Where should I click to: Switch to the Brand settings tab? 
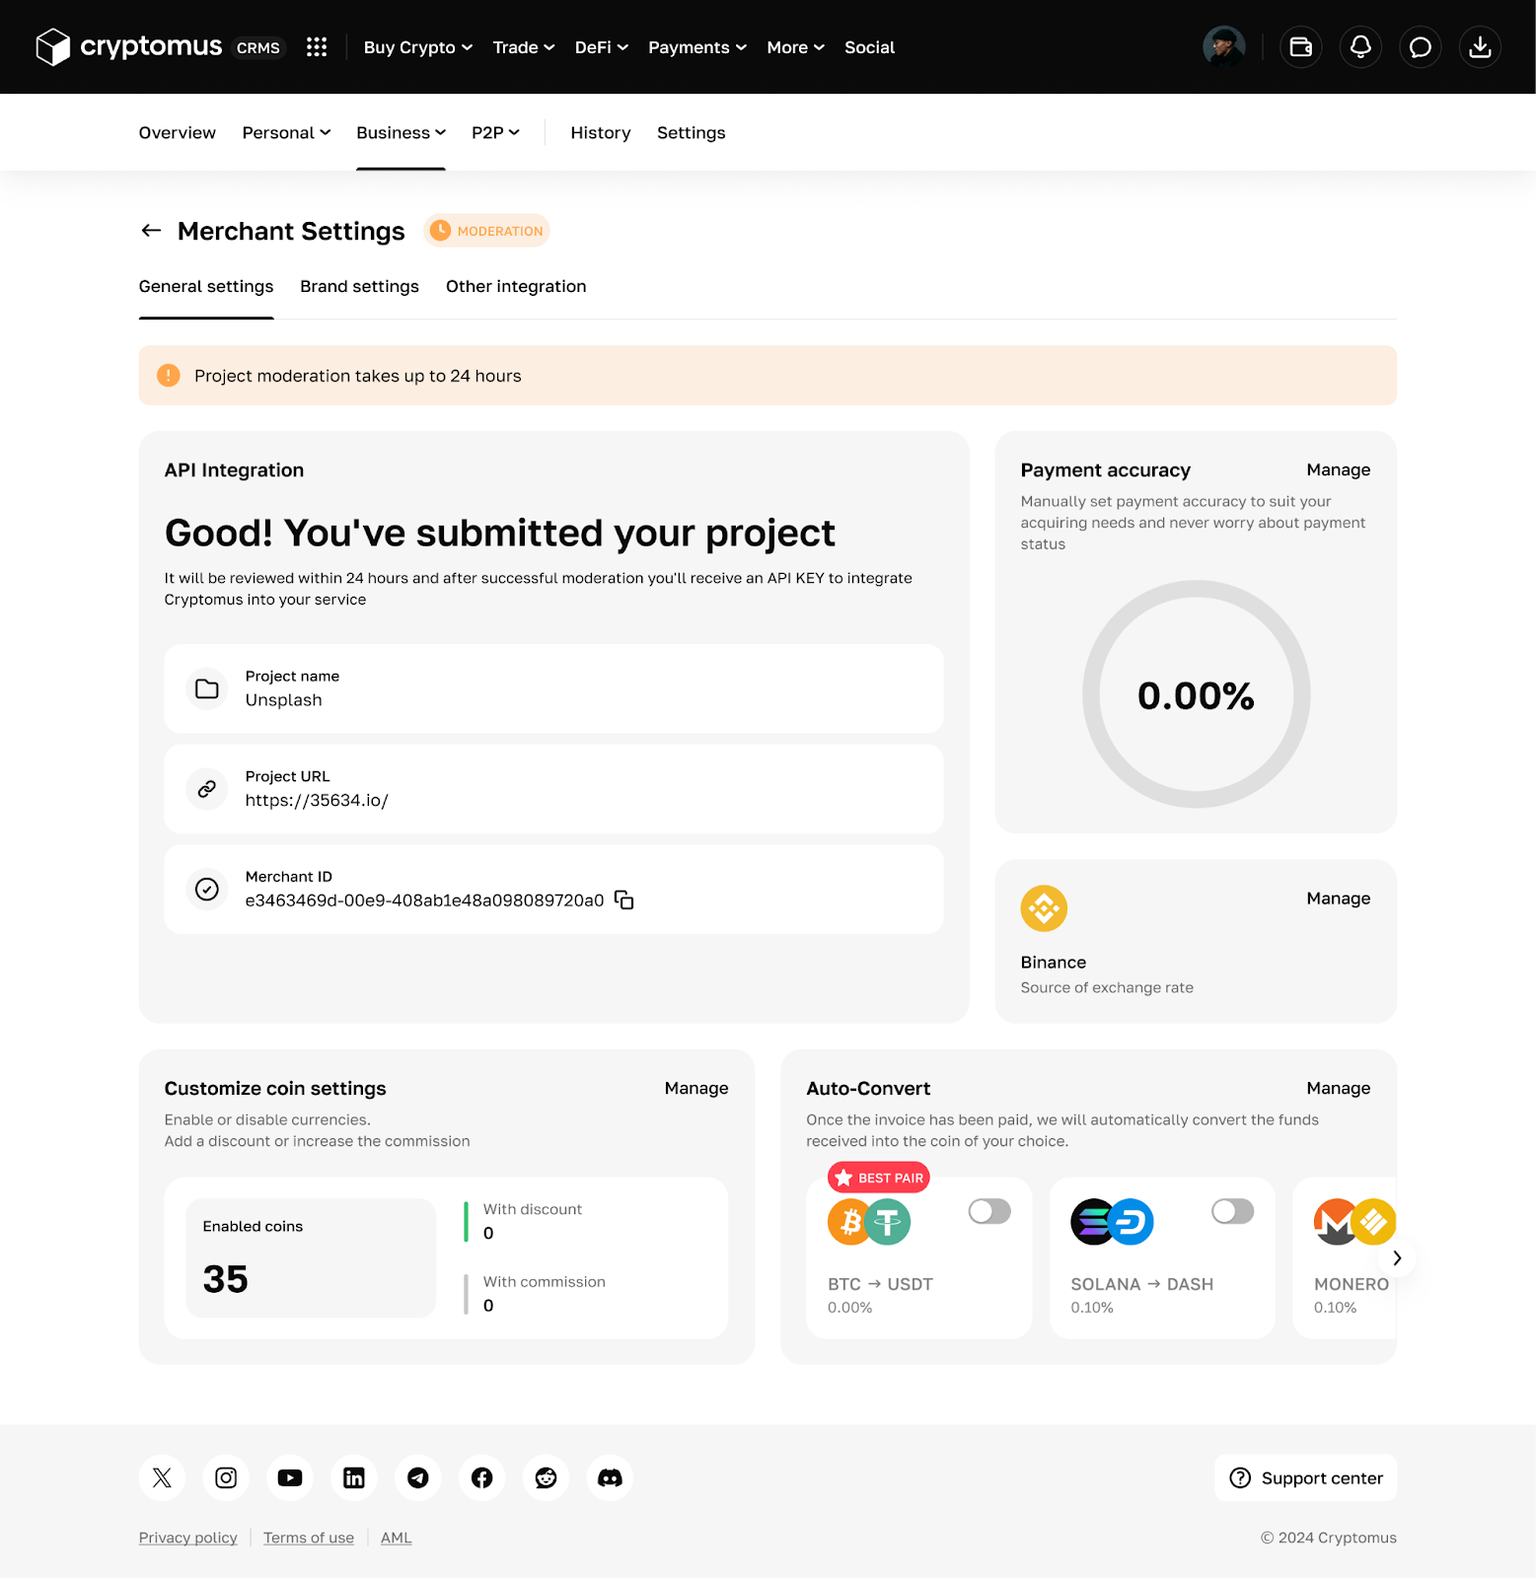[x=359, y=286]
